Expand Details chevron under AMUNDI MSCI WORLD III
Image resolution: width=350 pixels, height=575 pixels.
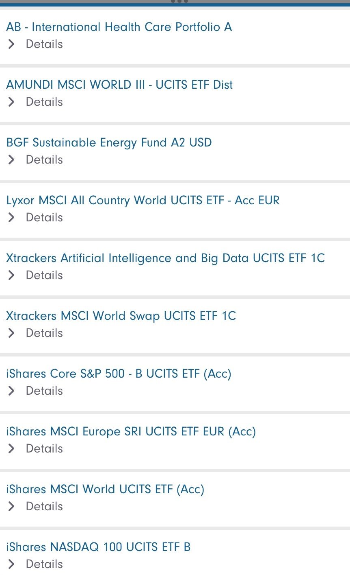[x=11, y=102]
